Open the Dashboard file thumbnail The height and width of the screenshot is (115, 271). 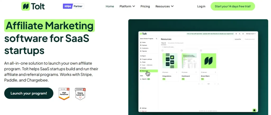click(x=189, y=61)
